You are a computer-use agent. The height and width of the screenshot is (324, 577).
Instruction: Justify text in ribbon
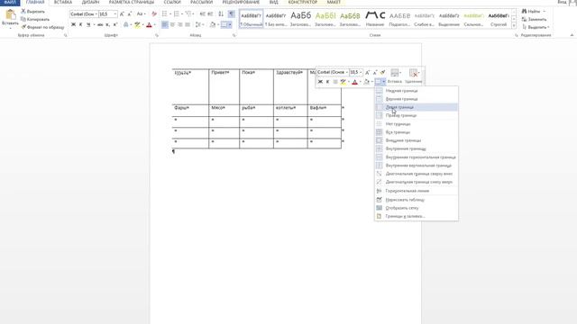point(188,24)
